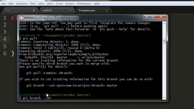Click 'There is no tracking information' line

point(69,61)
